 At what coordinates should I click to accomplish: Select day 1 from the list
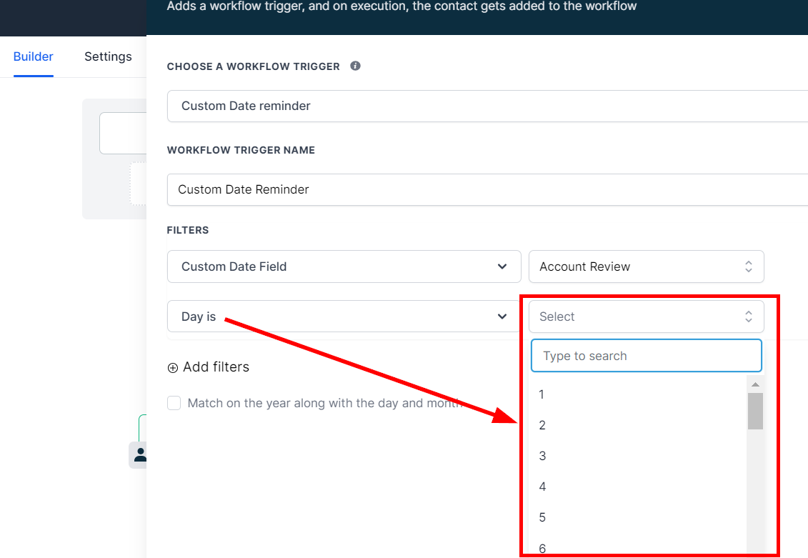point(542,394)
